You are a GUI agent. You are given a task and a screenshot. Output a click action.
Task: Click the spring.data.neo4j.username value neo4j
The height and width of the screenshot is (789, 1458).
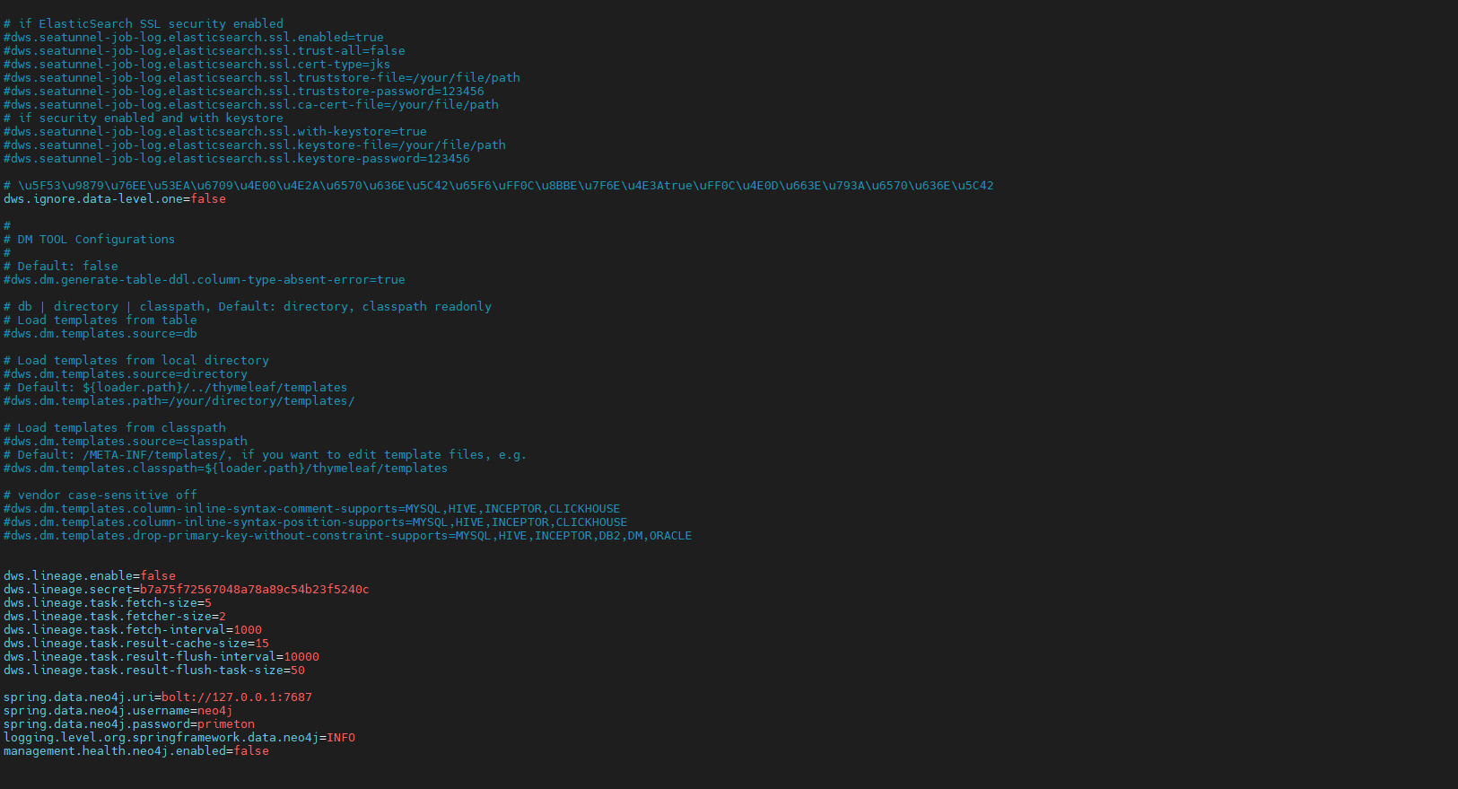tap(215, 711)
